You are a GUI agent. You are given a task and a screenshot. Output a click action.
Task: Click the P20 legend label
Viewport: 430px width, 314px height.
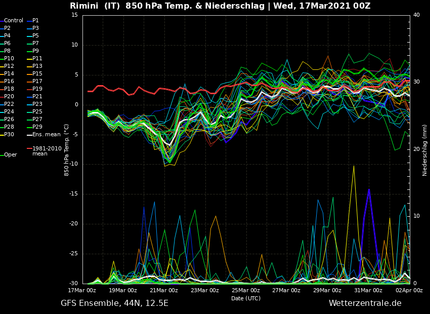[x=9, y=96]
